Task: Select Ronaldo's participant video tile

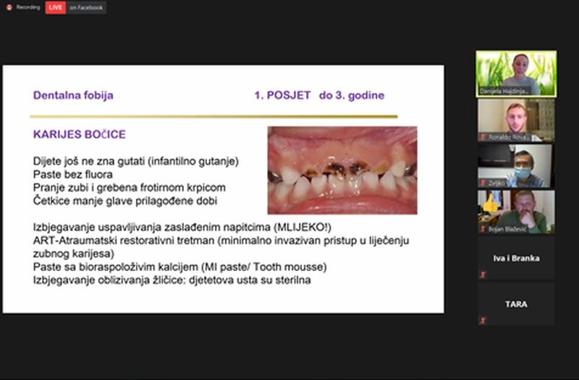Action: [516, 120]
